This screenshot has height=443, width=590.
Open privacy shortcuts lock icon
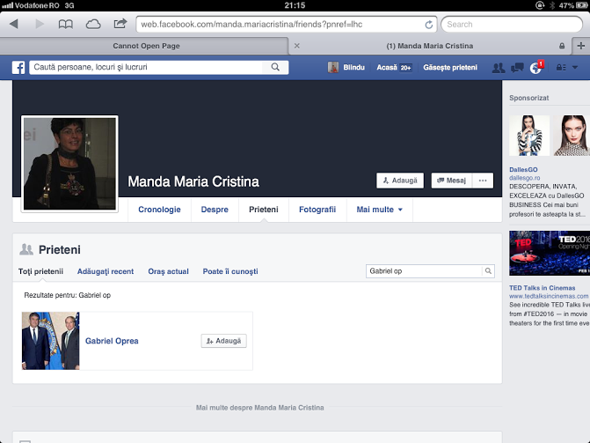[x=561, y=68]
